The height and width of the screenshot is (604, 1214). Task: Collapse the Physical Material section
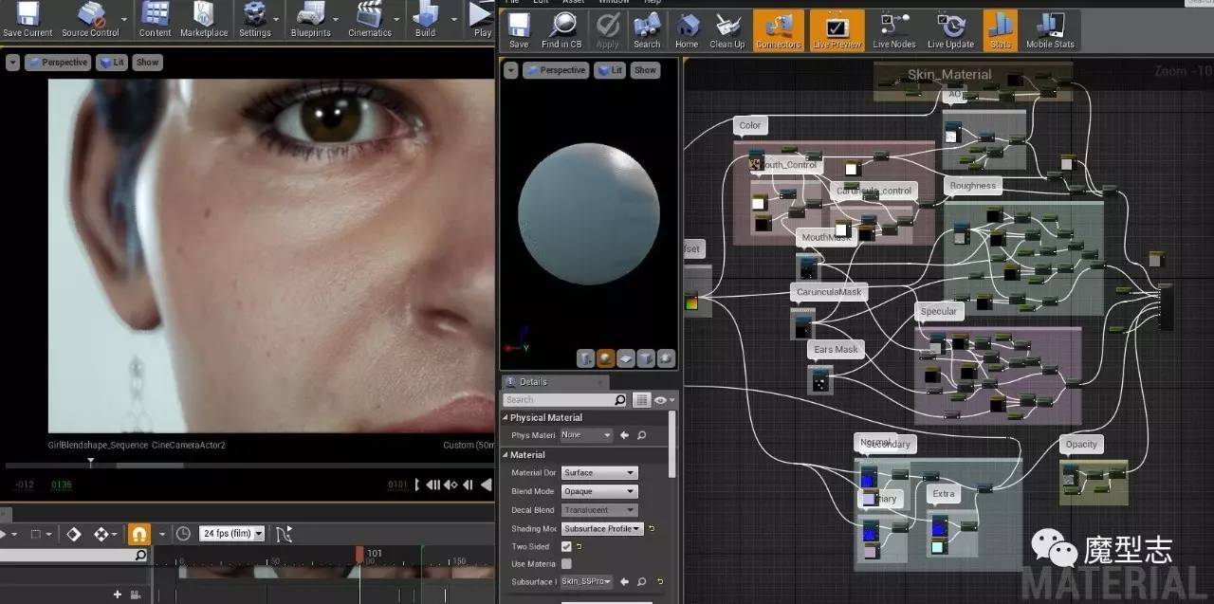(x=506, y=417)
